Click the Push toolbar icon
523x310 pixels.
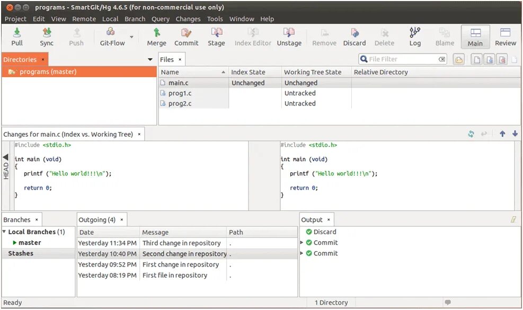point(76,33)
